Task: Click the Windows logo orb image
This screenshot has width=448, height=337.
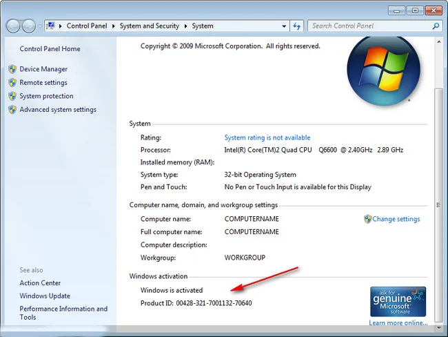Action: (383, 70)
